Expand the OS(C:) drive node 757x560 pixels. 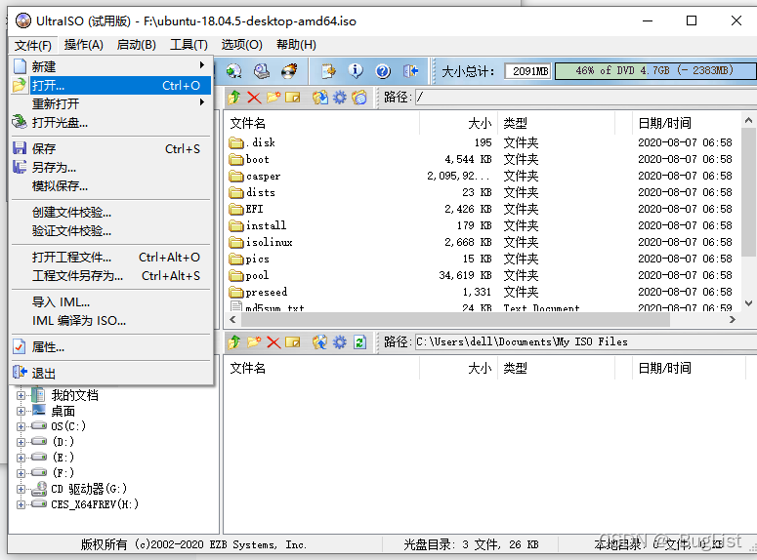coord(21,426)
